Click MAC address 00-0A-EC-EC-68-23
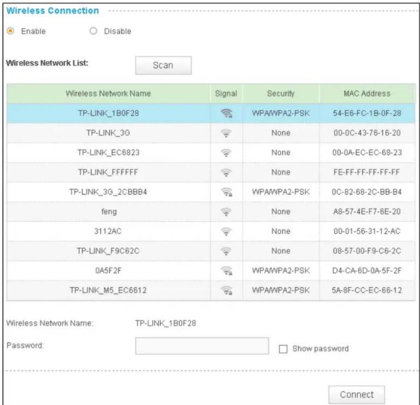This screenshot has height=405, width=420. pos(367,153)
